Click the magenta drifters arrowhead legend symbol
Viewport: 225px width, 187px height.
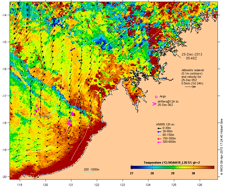click(154, 104)
